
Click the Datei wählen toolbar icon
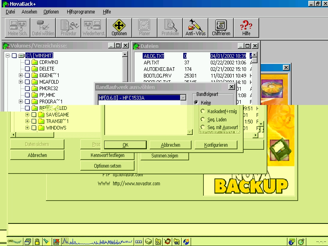point(43,27)
